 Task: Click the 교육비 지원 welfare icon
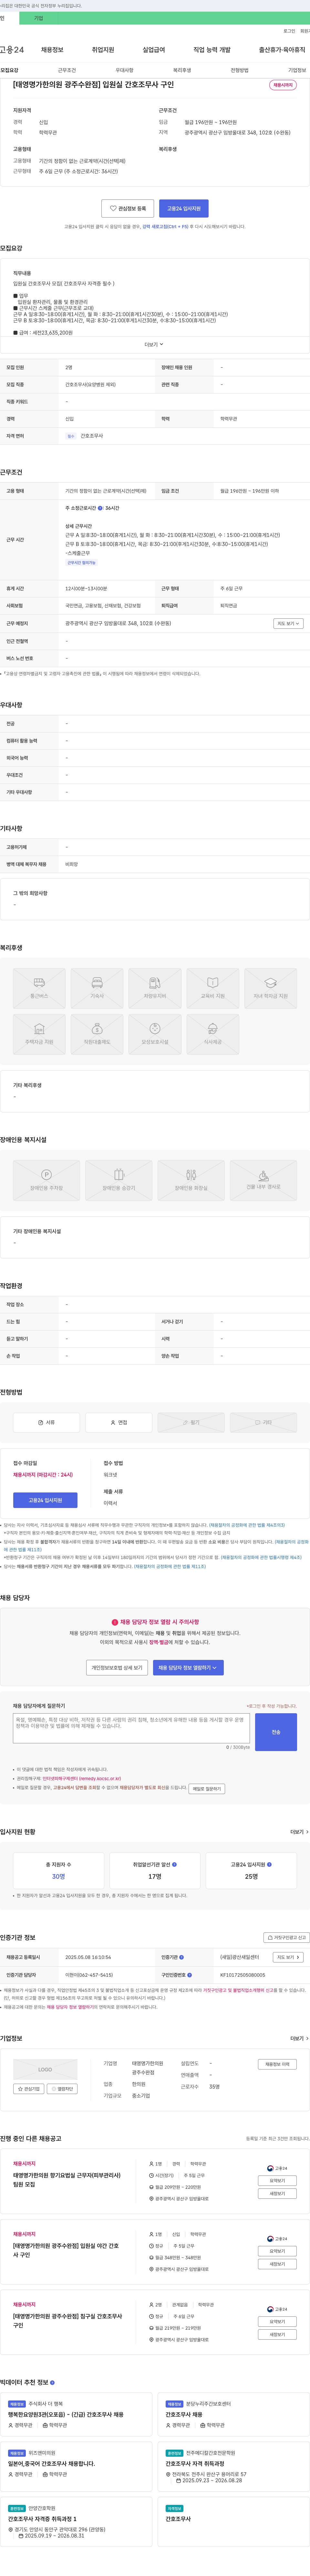(x=213, y=988)
